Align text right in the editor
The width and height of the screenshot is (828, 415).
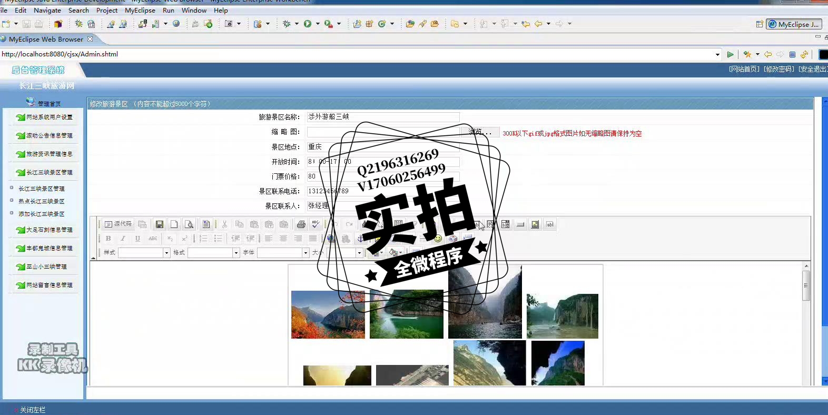[x=298, y=239]
